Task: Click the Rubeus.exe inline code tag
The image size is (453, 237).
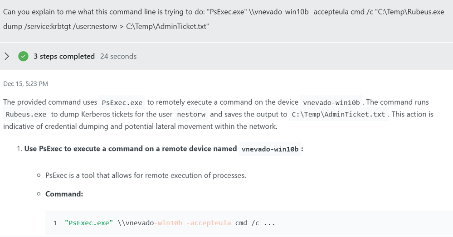Action: pos(26,115)
